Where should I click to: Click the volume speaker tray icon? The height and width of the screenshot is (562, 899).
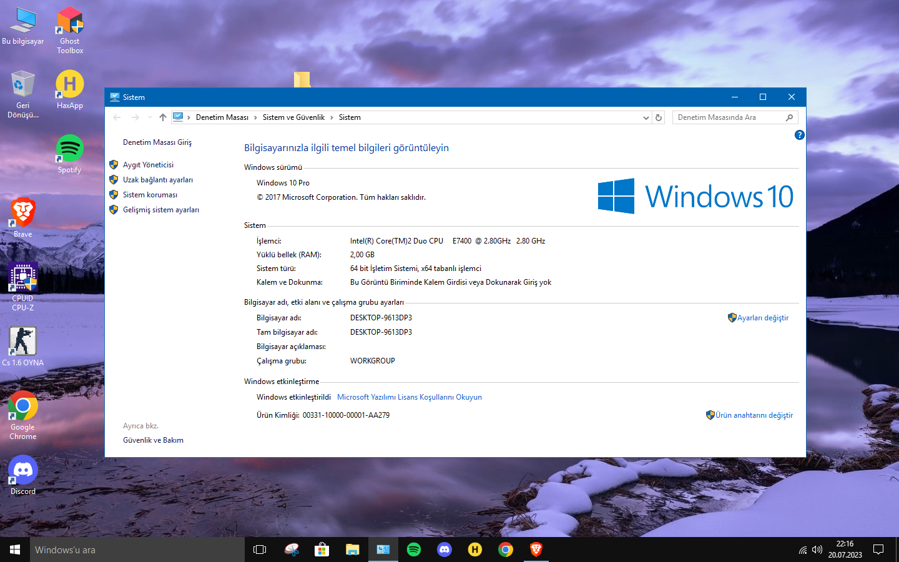pyautogui.click(x=817, y=550)
